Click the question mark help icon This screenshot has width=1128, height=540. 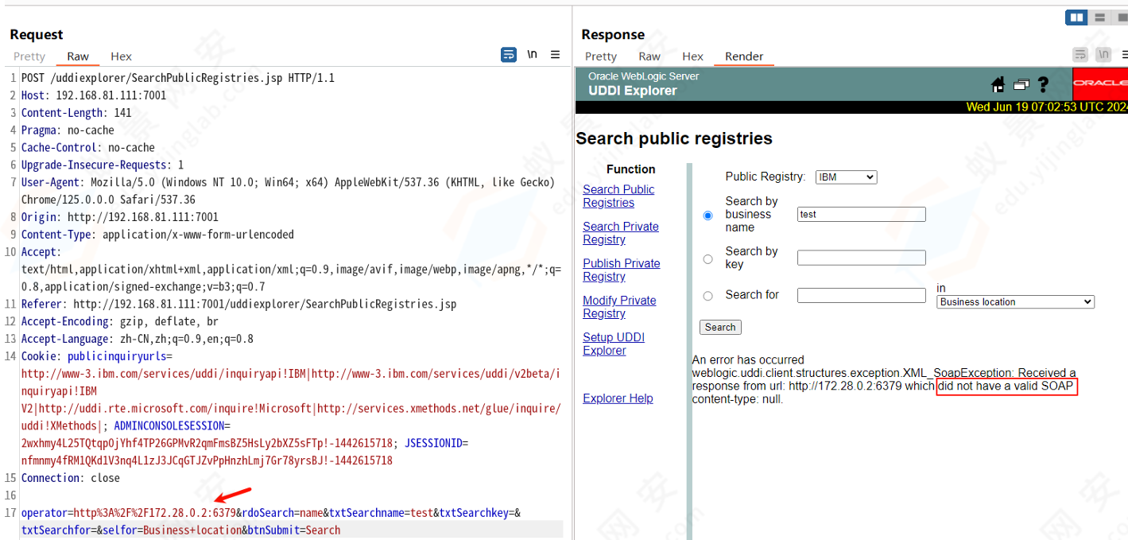1043,84
